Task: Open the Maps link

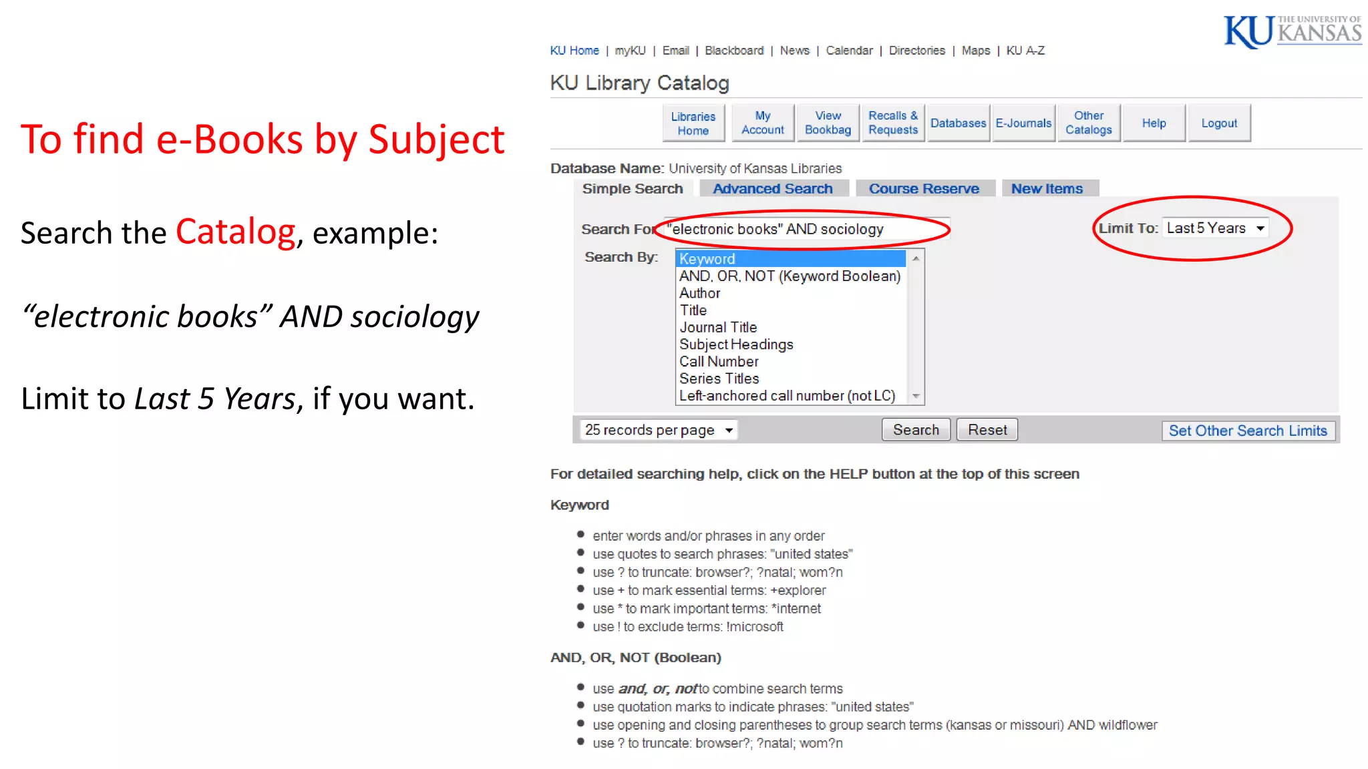Action: coord(975,51)
